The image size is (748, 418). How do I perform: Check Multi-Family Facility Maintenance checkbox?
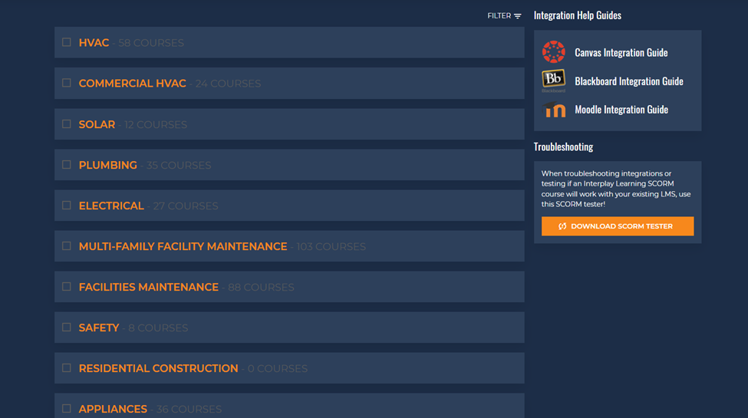66,245
